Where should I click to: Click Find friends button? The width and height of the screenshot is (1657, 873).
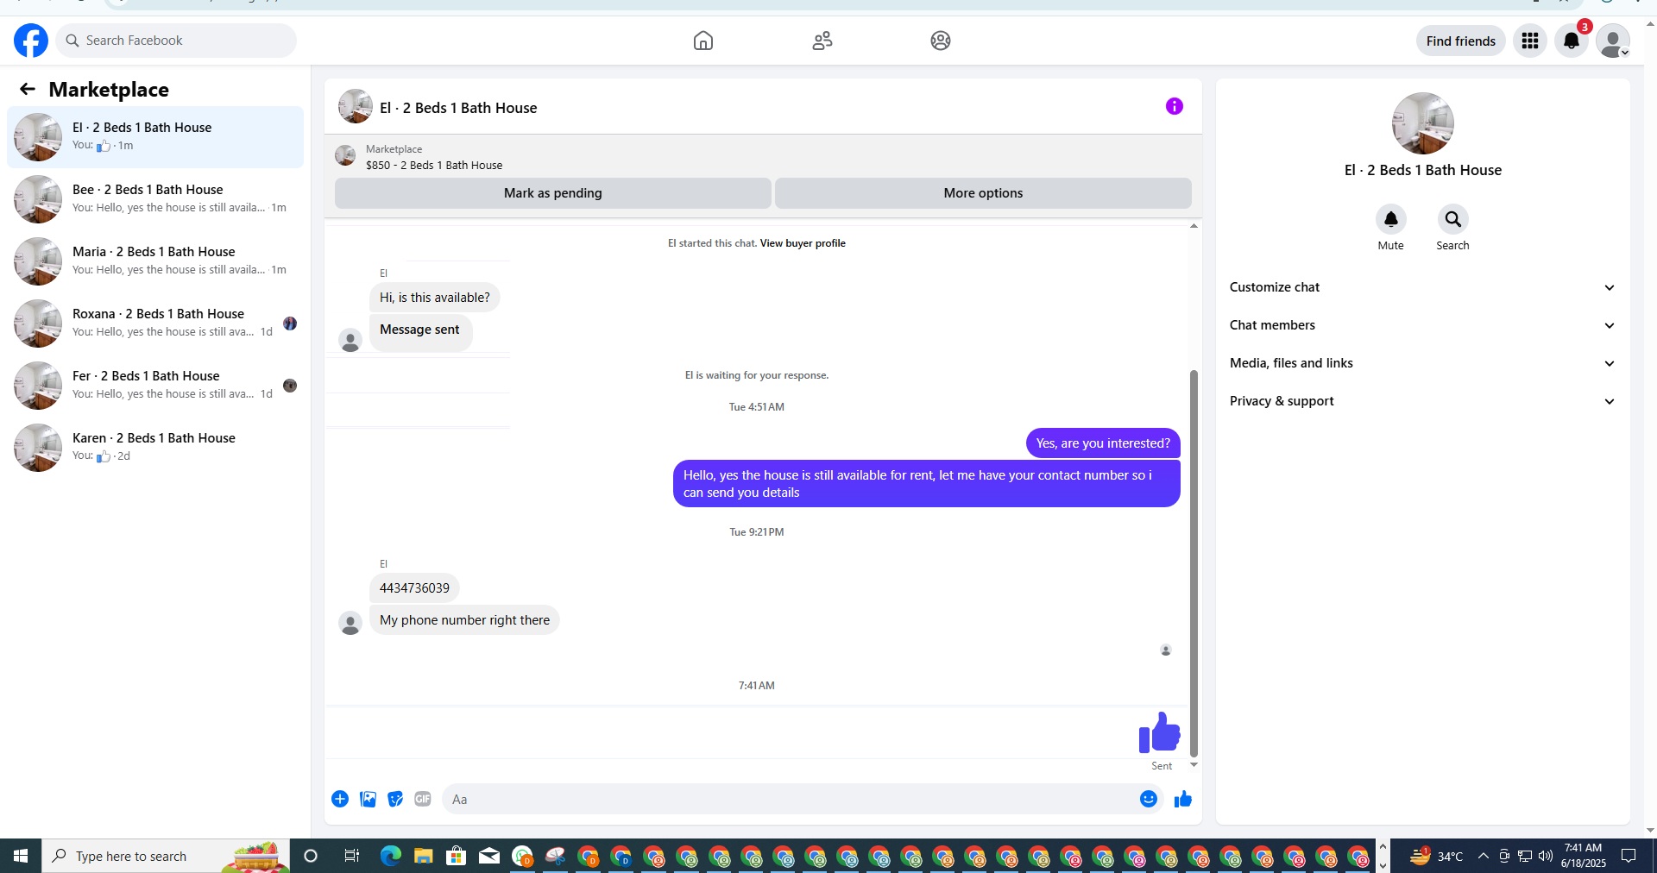pos(1461,41)
